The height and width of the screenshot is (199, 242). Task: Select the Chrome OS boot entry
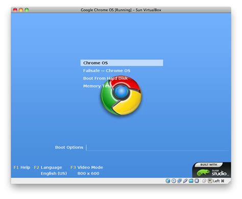pyautogui.click(x=122, y=63)
